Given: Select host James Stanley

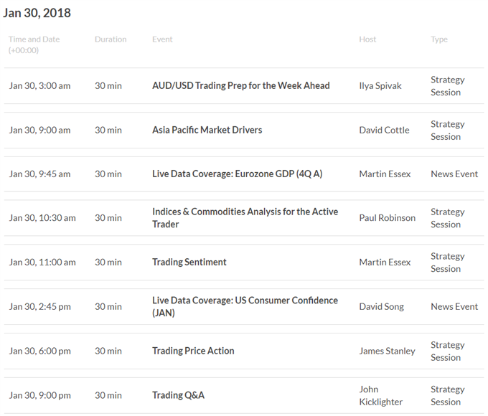Looking at the screenshot, I should pyautogui.click(x=387, y=351).
